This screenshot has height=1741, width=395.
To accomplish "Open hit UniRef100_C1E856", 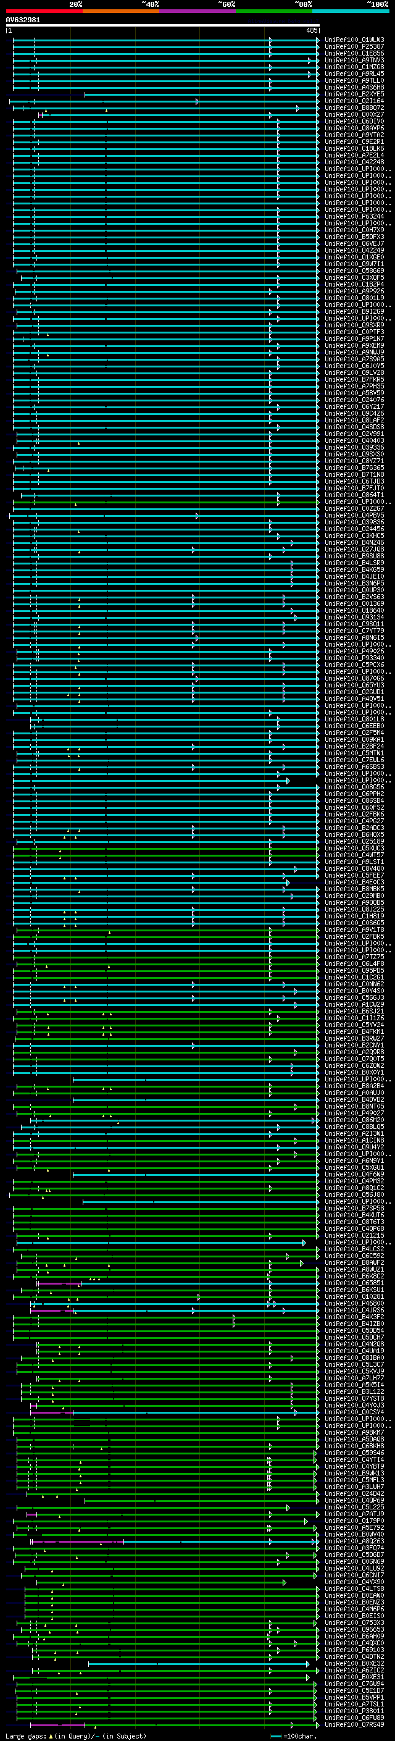I will click(x=354, y=53).
